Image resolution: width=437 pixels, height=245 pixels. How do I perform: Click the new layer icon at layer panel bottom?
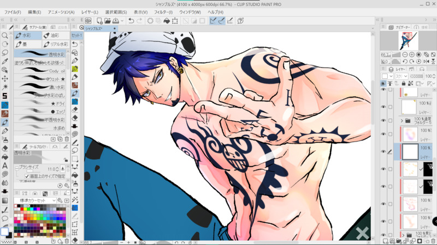[x=386, y=241]
